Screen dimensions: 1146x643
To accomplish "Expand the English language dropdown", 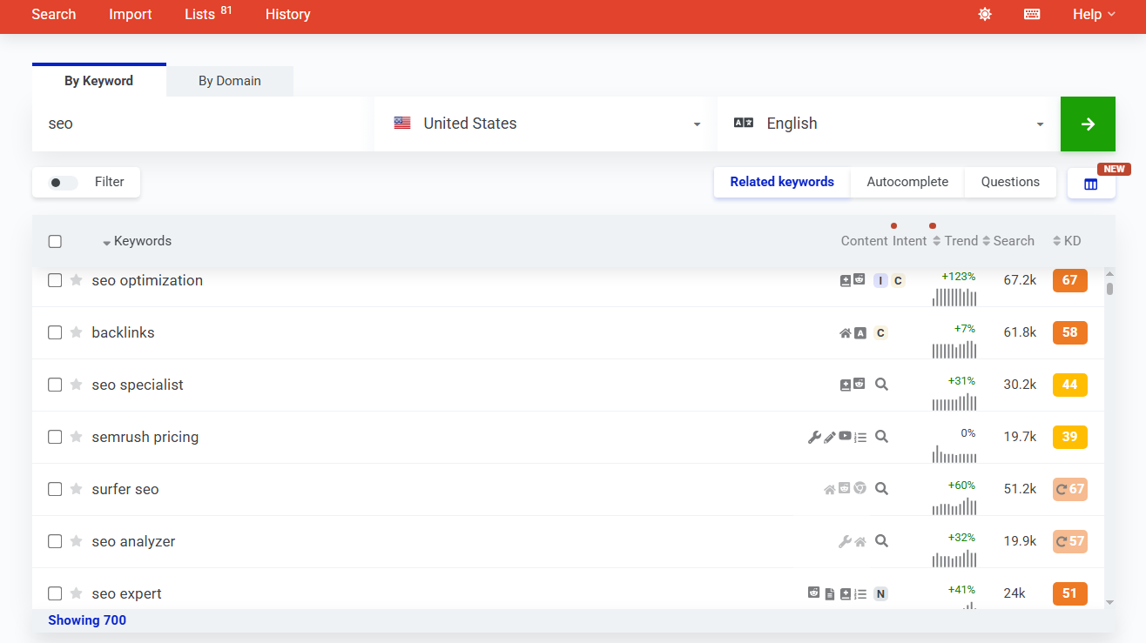I will (x=888, y=124).
